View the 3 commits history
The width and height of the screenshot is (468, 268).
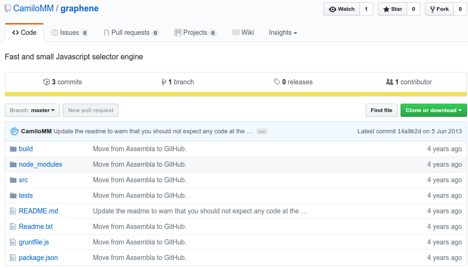tap(62, 82)
